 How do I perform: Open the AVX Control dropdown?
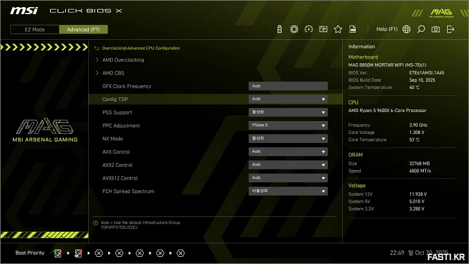pyautogui.click(x=288, y=152)
